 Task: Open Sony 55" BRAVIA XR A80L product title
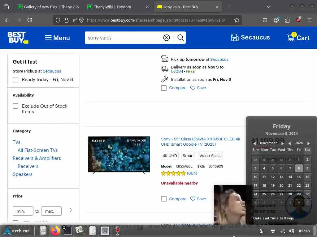201,142
